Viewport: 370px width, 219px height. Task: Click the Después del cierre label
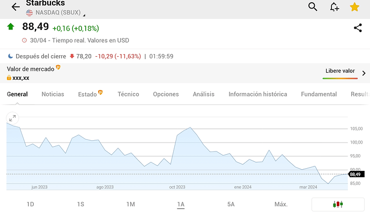(41, 56)
